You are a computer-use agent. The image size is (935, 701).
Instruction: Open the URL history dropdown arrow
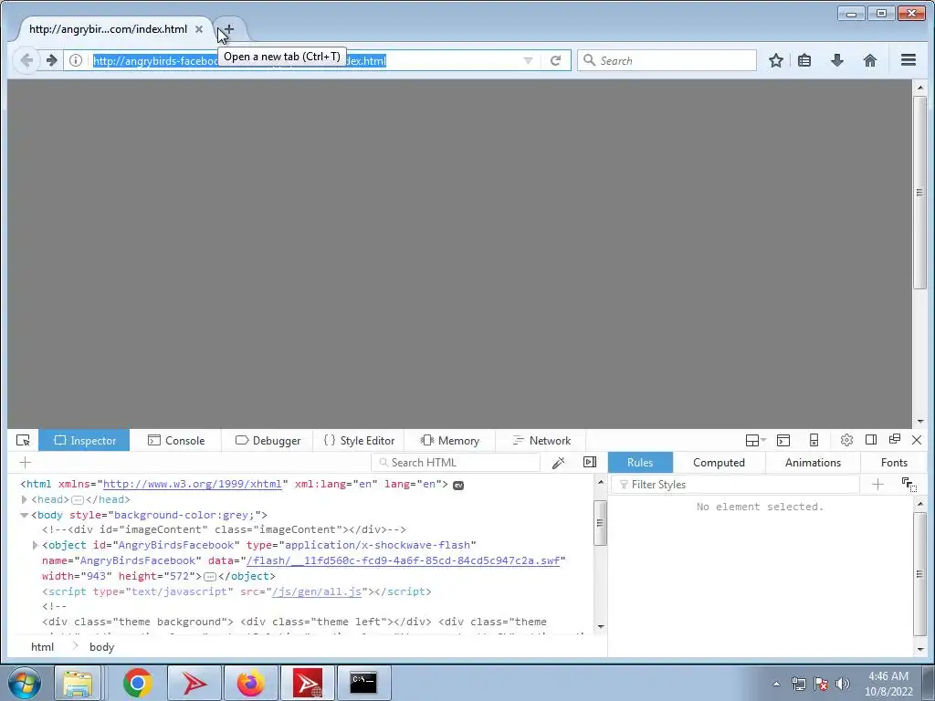coord(528,61)
